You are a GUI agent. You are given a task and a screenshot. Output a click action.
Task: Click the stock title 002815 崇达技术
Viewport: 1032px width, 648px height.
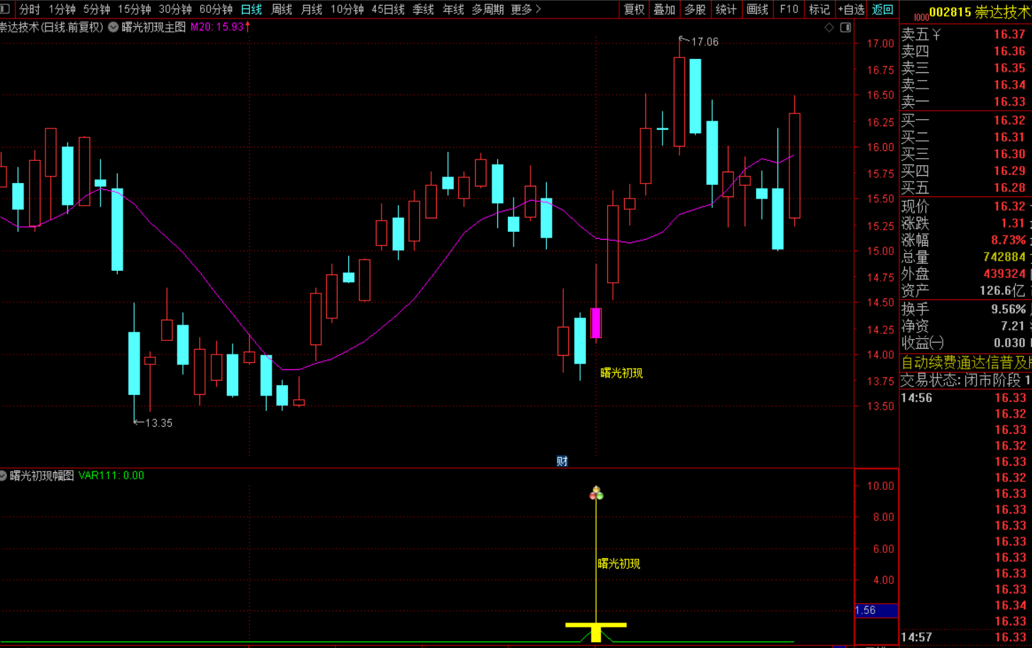(x=980, y=12)
